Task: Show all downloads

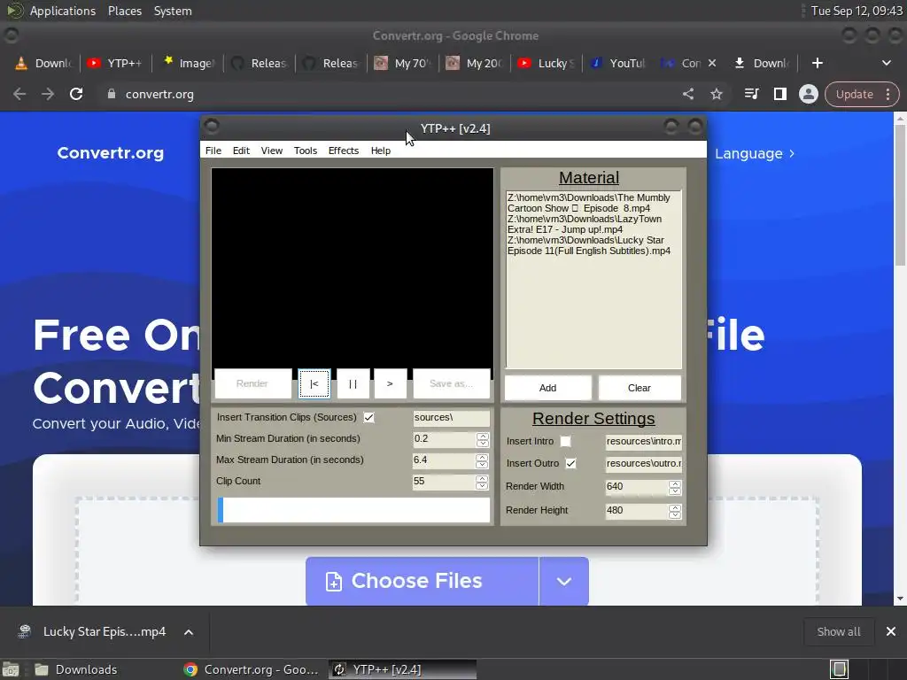Action: tap(838, 631)
